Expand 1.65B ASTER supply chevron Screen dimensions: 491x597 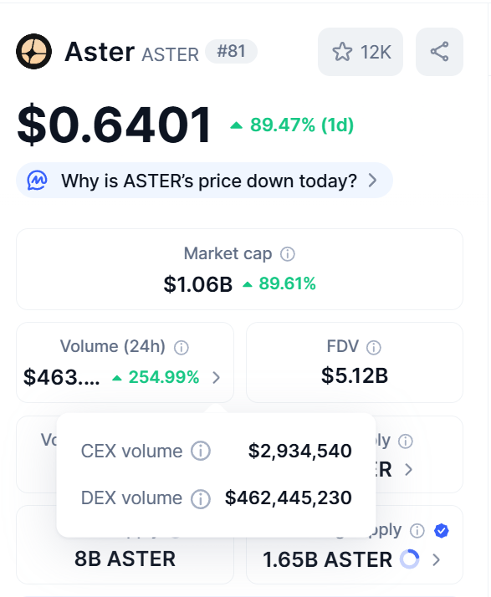tap(437, 559)
